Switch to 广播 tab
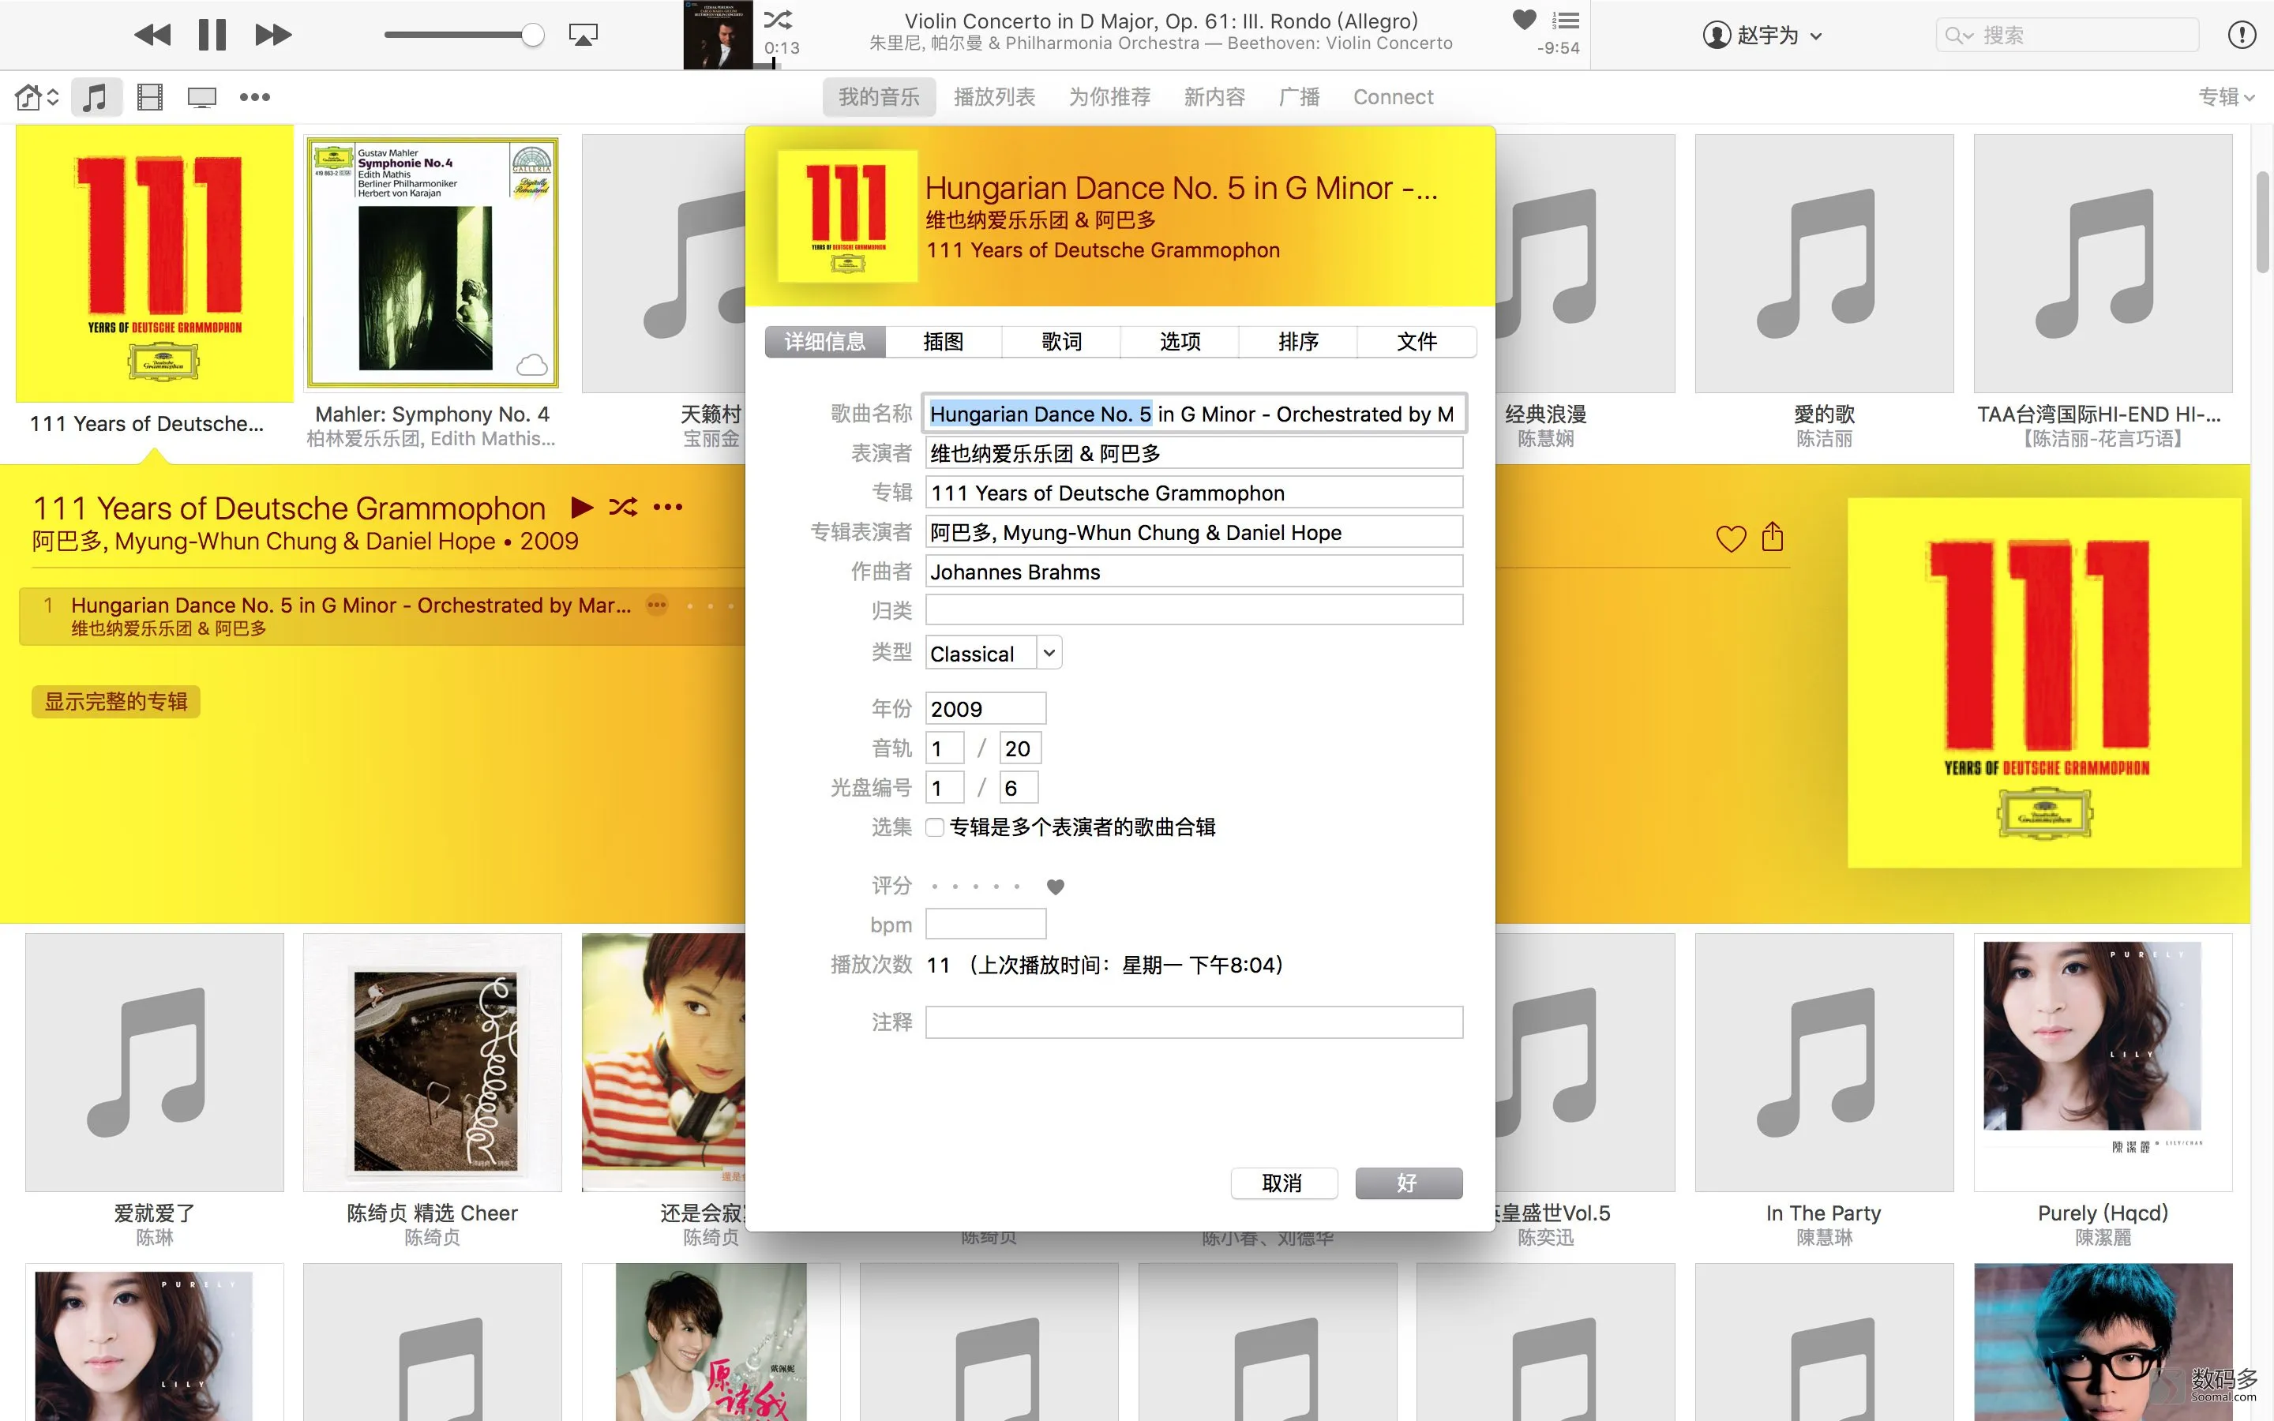Image resolution: width=2274 pixels, height=1421 pixels. 1299,97
